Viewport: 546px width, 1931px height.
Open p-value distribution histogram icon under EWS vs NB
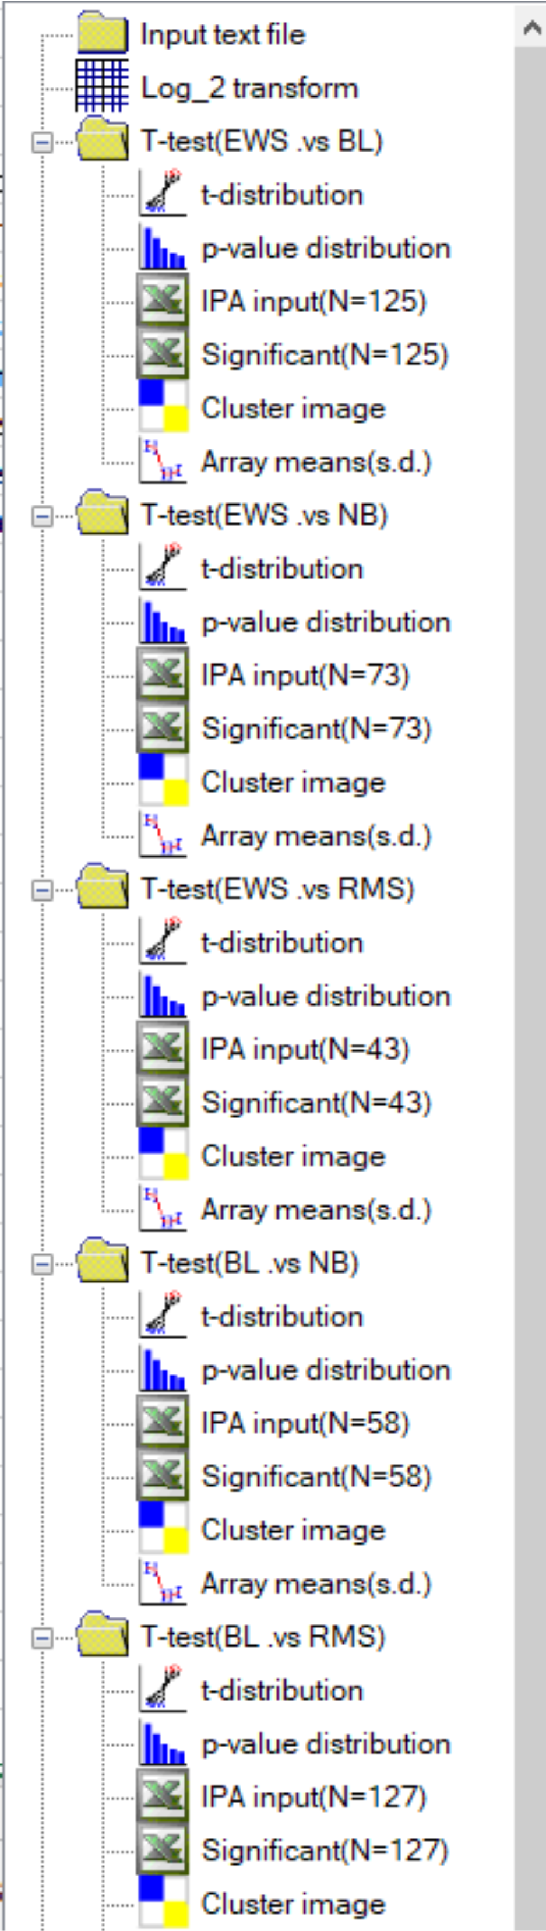[163, 622]
